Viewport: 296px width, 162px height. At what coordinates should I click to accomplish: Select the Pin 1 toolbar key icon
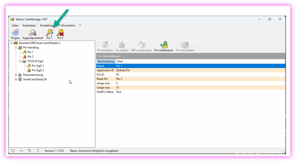(x=49, y=33)
